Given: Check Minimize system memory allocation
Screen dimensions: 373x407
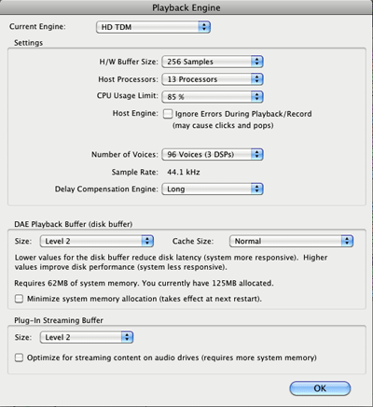Looking at the screenshot, I should pos(19,299).
